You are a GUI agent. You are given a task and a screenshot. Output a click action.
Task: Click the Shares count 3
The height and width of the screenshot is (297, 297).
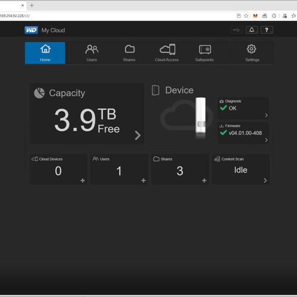(180, 171)
